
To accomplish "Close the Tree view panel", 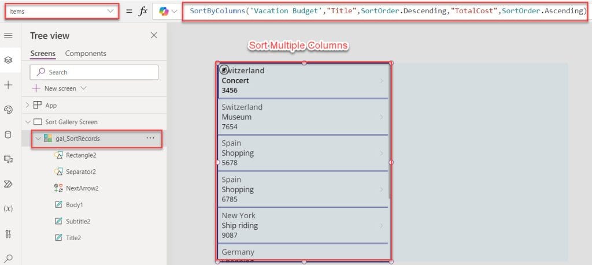I will click(x=154, y=35).
